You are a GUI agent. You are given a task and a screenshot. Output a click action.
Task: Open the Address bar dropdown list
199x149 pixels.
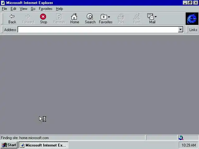coord(180,30)
